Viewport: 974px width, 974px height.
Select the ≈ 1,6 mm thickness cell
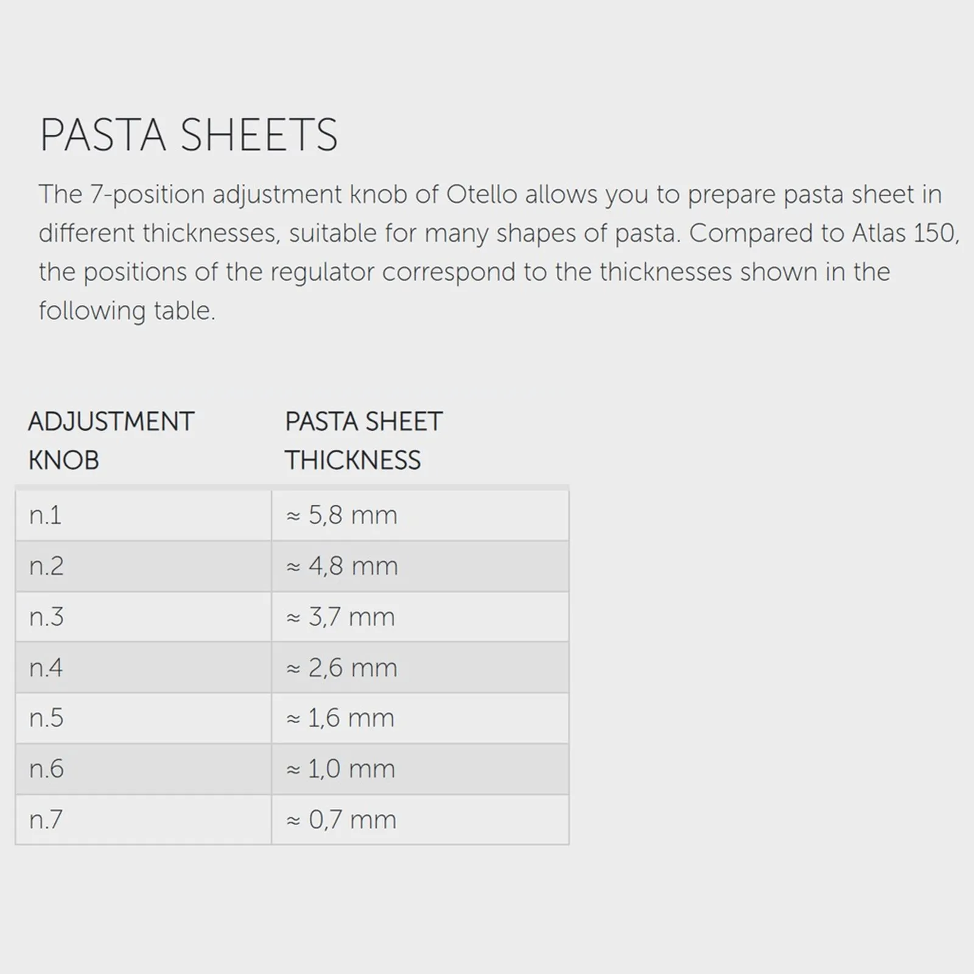pyautogui.click(x=421, y=718)
